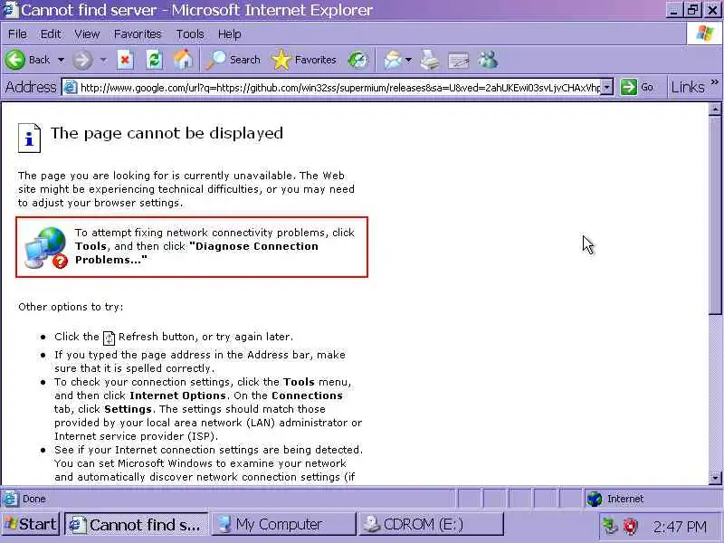Click the page icon in Address bar
Viewport: 724px width, 543px height.
point(71,87)
